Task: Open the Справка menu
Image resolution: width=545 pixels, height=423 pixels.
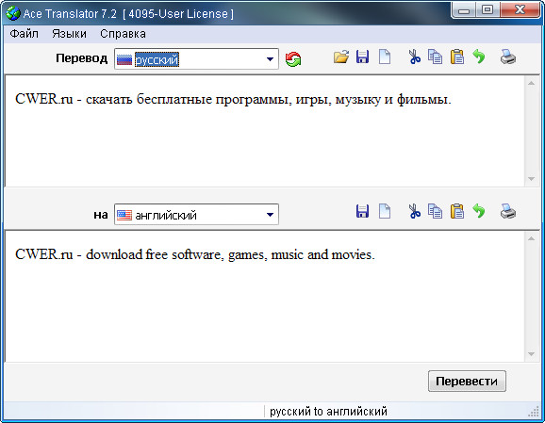Action: (123, 34)
